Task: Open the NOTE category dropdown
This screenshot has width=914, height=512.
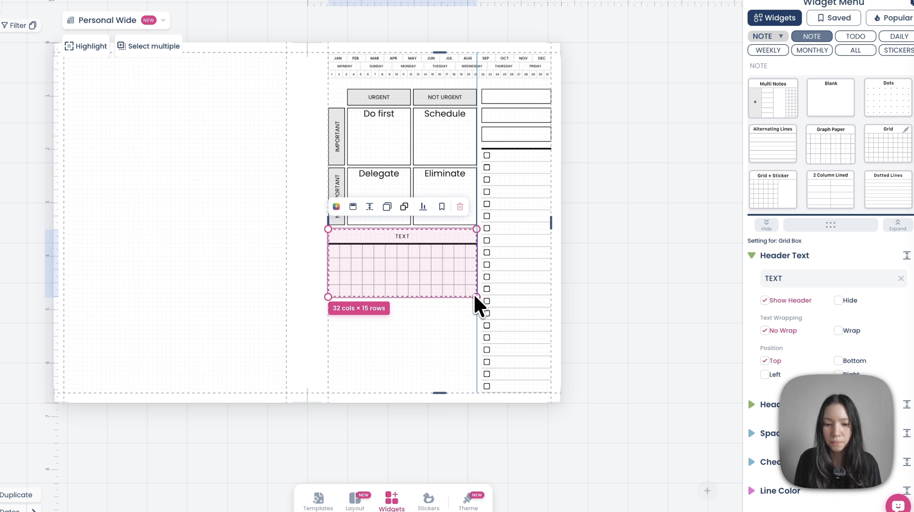Action: 768,36
